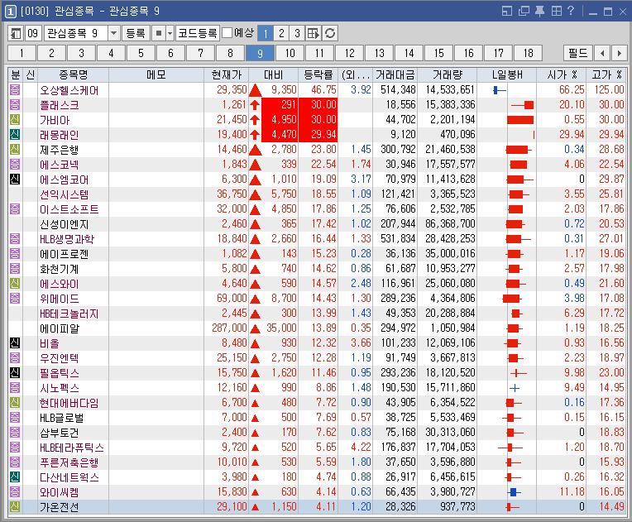Select the stock name 에이피알
Viewport: 632px width, 522px height.
click(60, 328)
